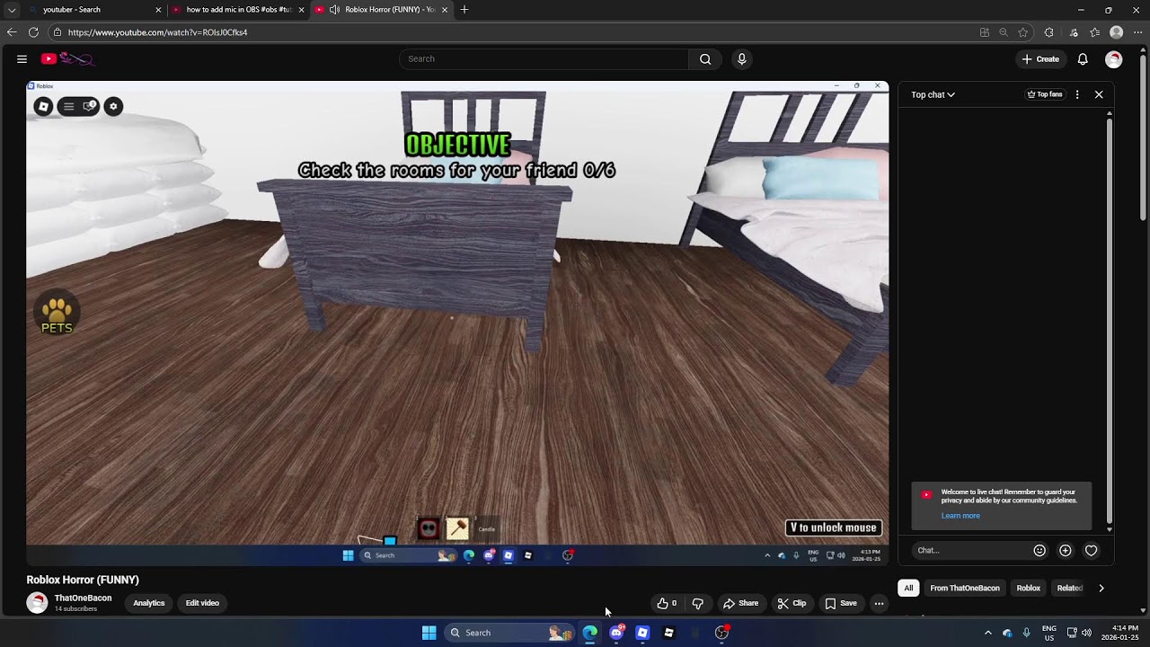Open more actions ellipsis below the video
The height and width of the screenshot is (647, 1150).
tap(879, 603)
